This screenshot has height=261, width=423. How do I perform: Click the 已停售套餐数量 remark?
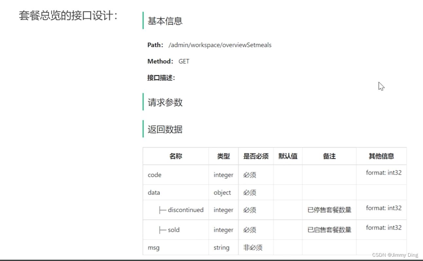point(329,210)
